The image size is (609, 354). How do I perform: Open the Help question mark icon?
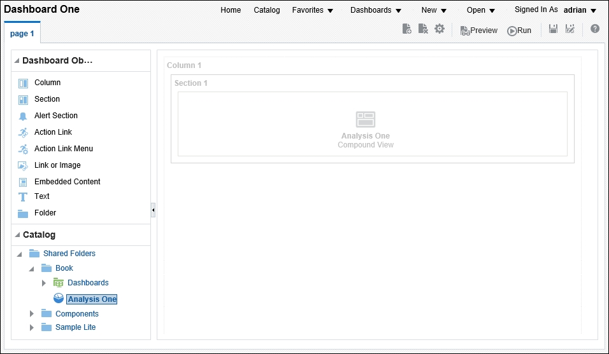[x=594, y=29]
